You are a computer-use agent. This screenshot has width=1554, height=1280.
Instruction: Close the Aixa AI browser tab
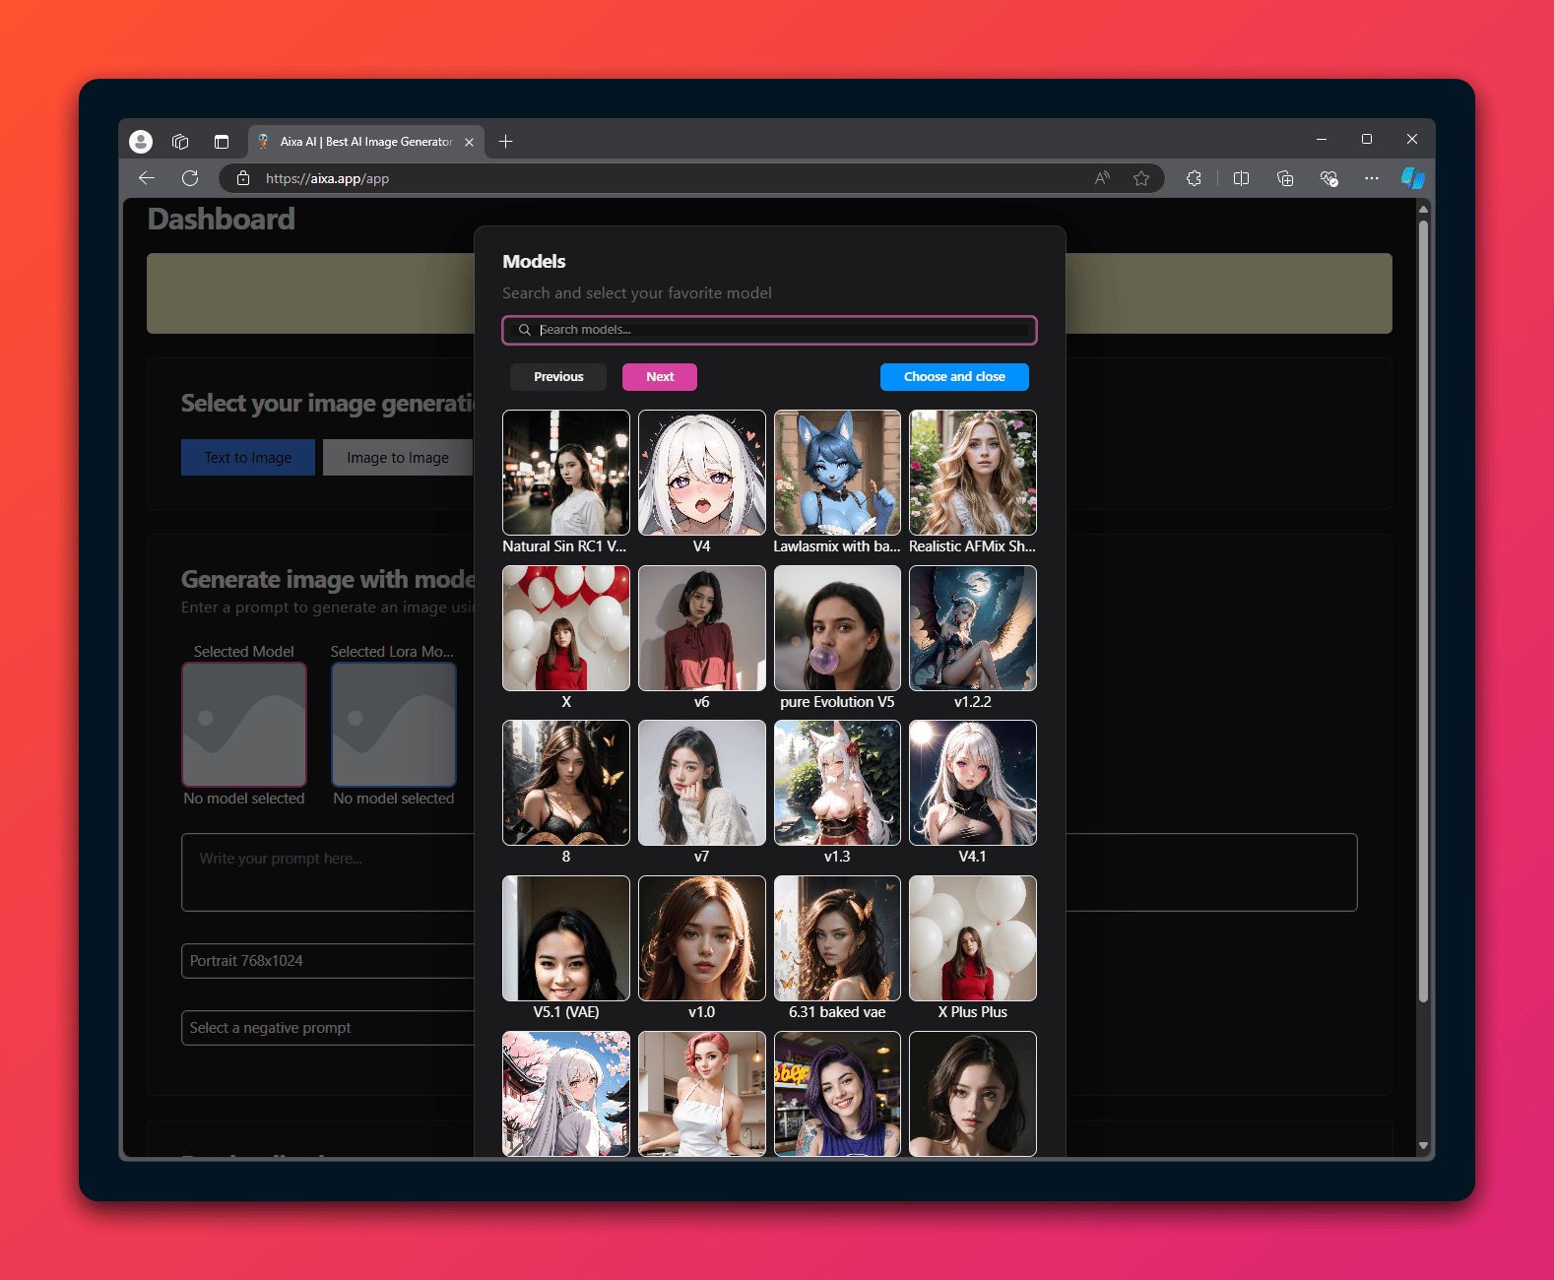[469, 142]
